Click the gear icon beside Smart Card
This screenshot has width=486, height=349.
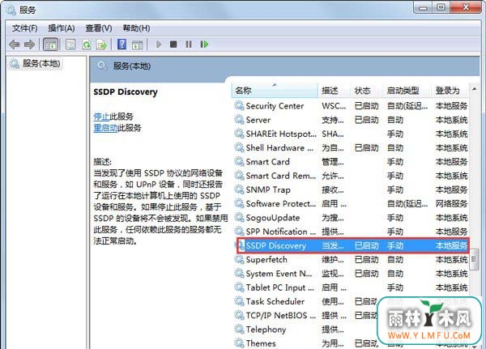click(x=239, y=161)
